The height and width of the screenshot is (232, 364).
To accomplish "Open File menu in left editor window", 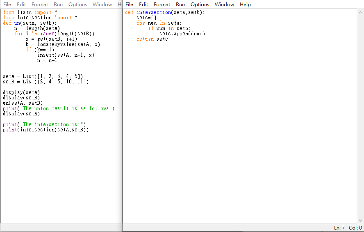I will [7, 5].
